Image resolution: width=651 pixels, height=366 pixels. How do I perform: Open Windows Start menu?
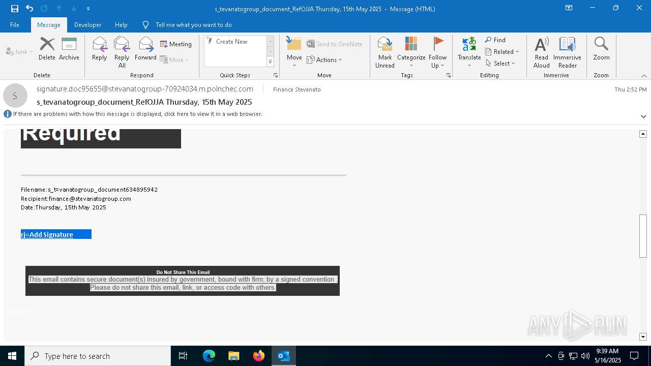point(12,356)
